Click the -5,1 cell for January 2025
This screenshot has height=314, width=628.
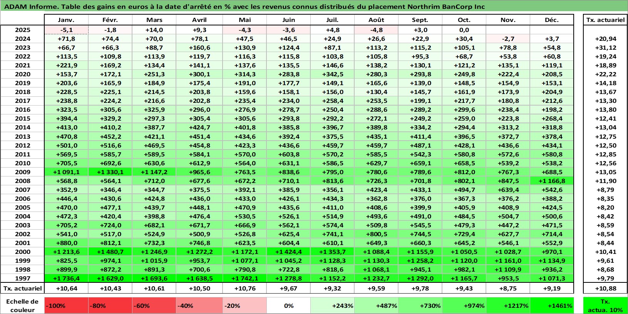pyautogui.click(x=66, y=30)
